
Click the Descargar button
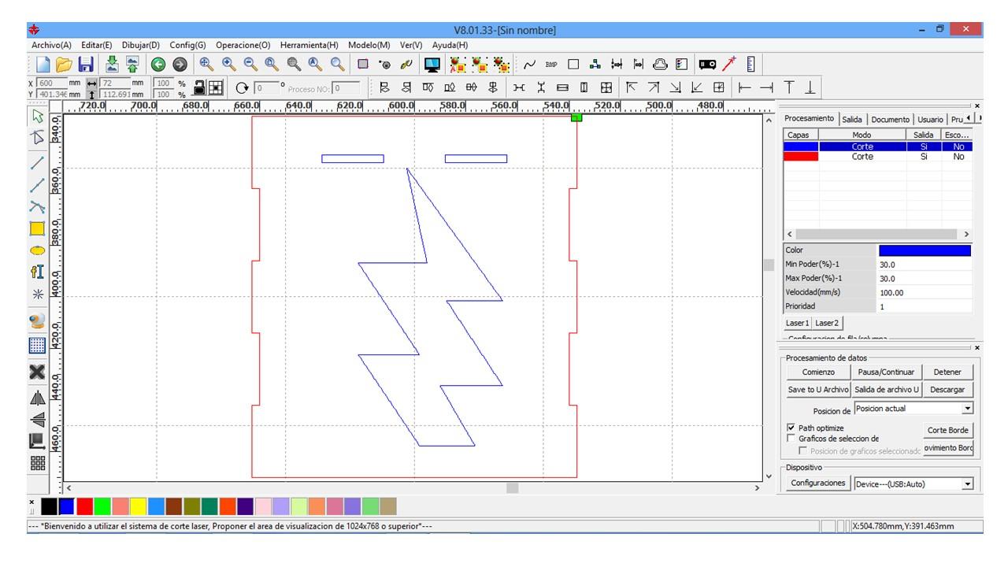pyautogui.click(x=947, y=389)
